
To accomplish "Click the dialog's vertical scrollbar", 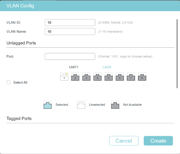I will [177, 54].
